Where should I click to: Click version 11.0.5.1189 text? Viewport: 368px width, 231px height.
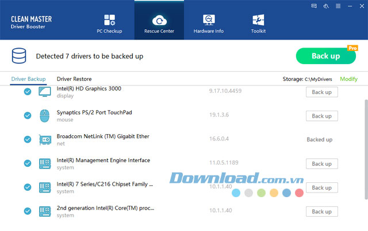(224, 162)
